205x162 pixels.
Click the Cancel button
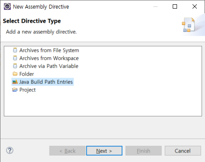click(183, 151)
